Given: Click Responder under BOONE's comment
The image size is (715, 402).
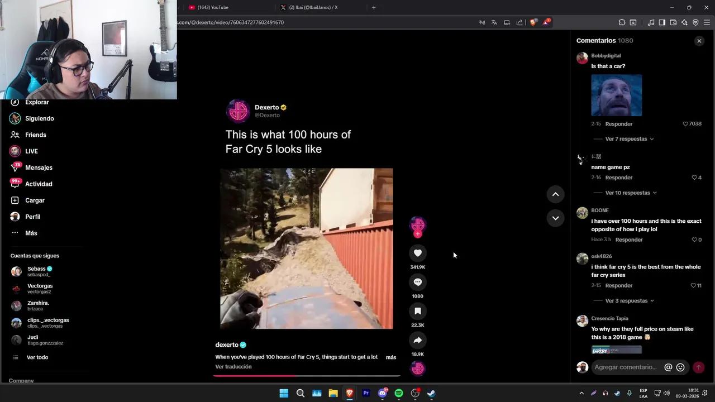Looking at the screenshot, I should 629,240.
